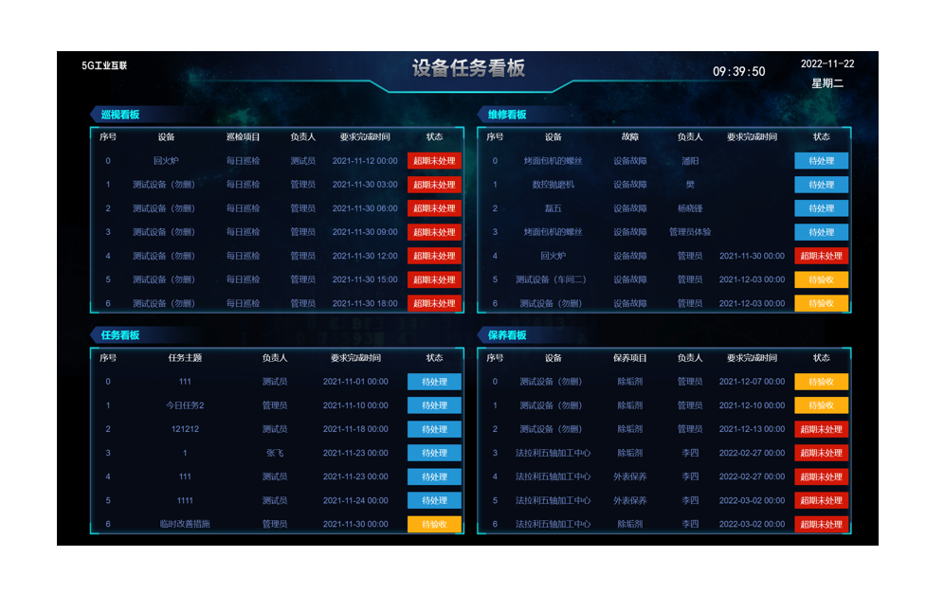Viewport: 944px width, 593px height.
Task: Click 待验收 badge for 临时改善措施 task
Action: pyautogui.click(x=434, y=524)
